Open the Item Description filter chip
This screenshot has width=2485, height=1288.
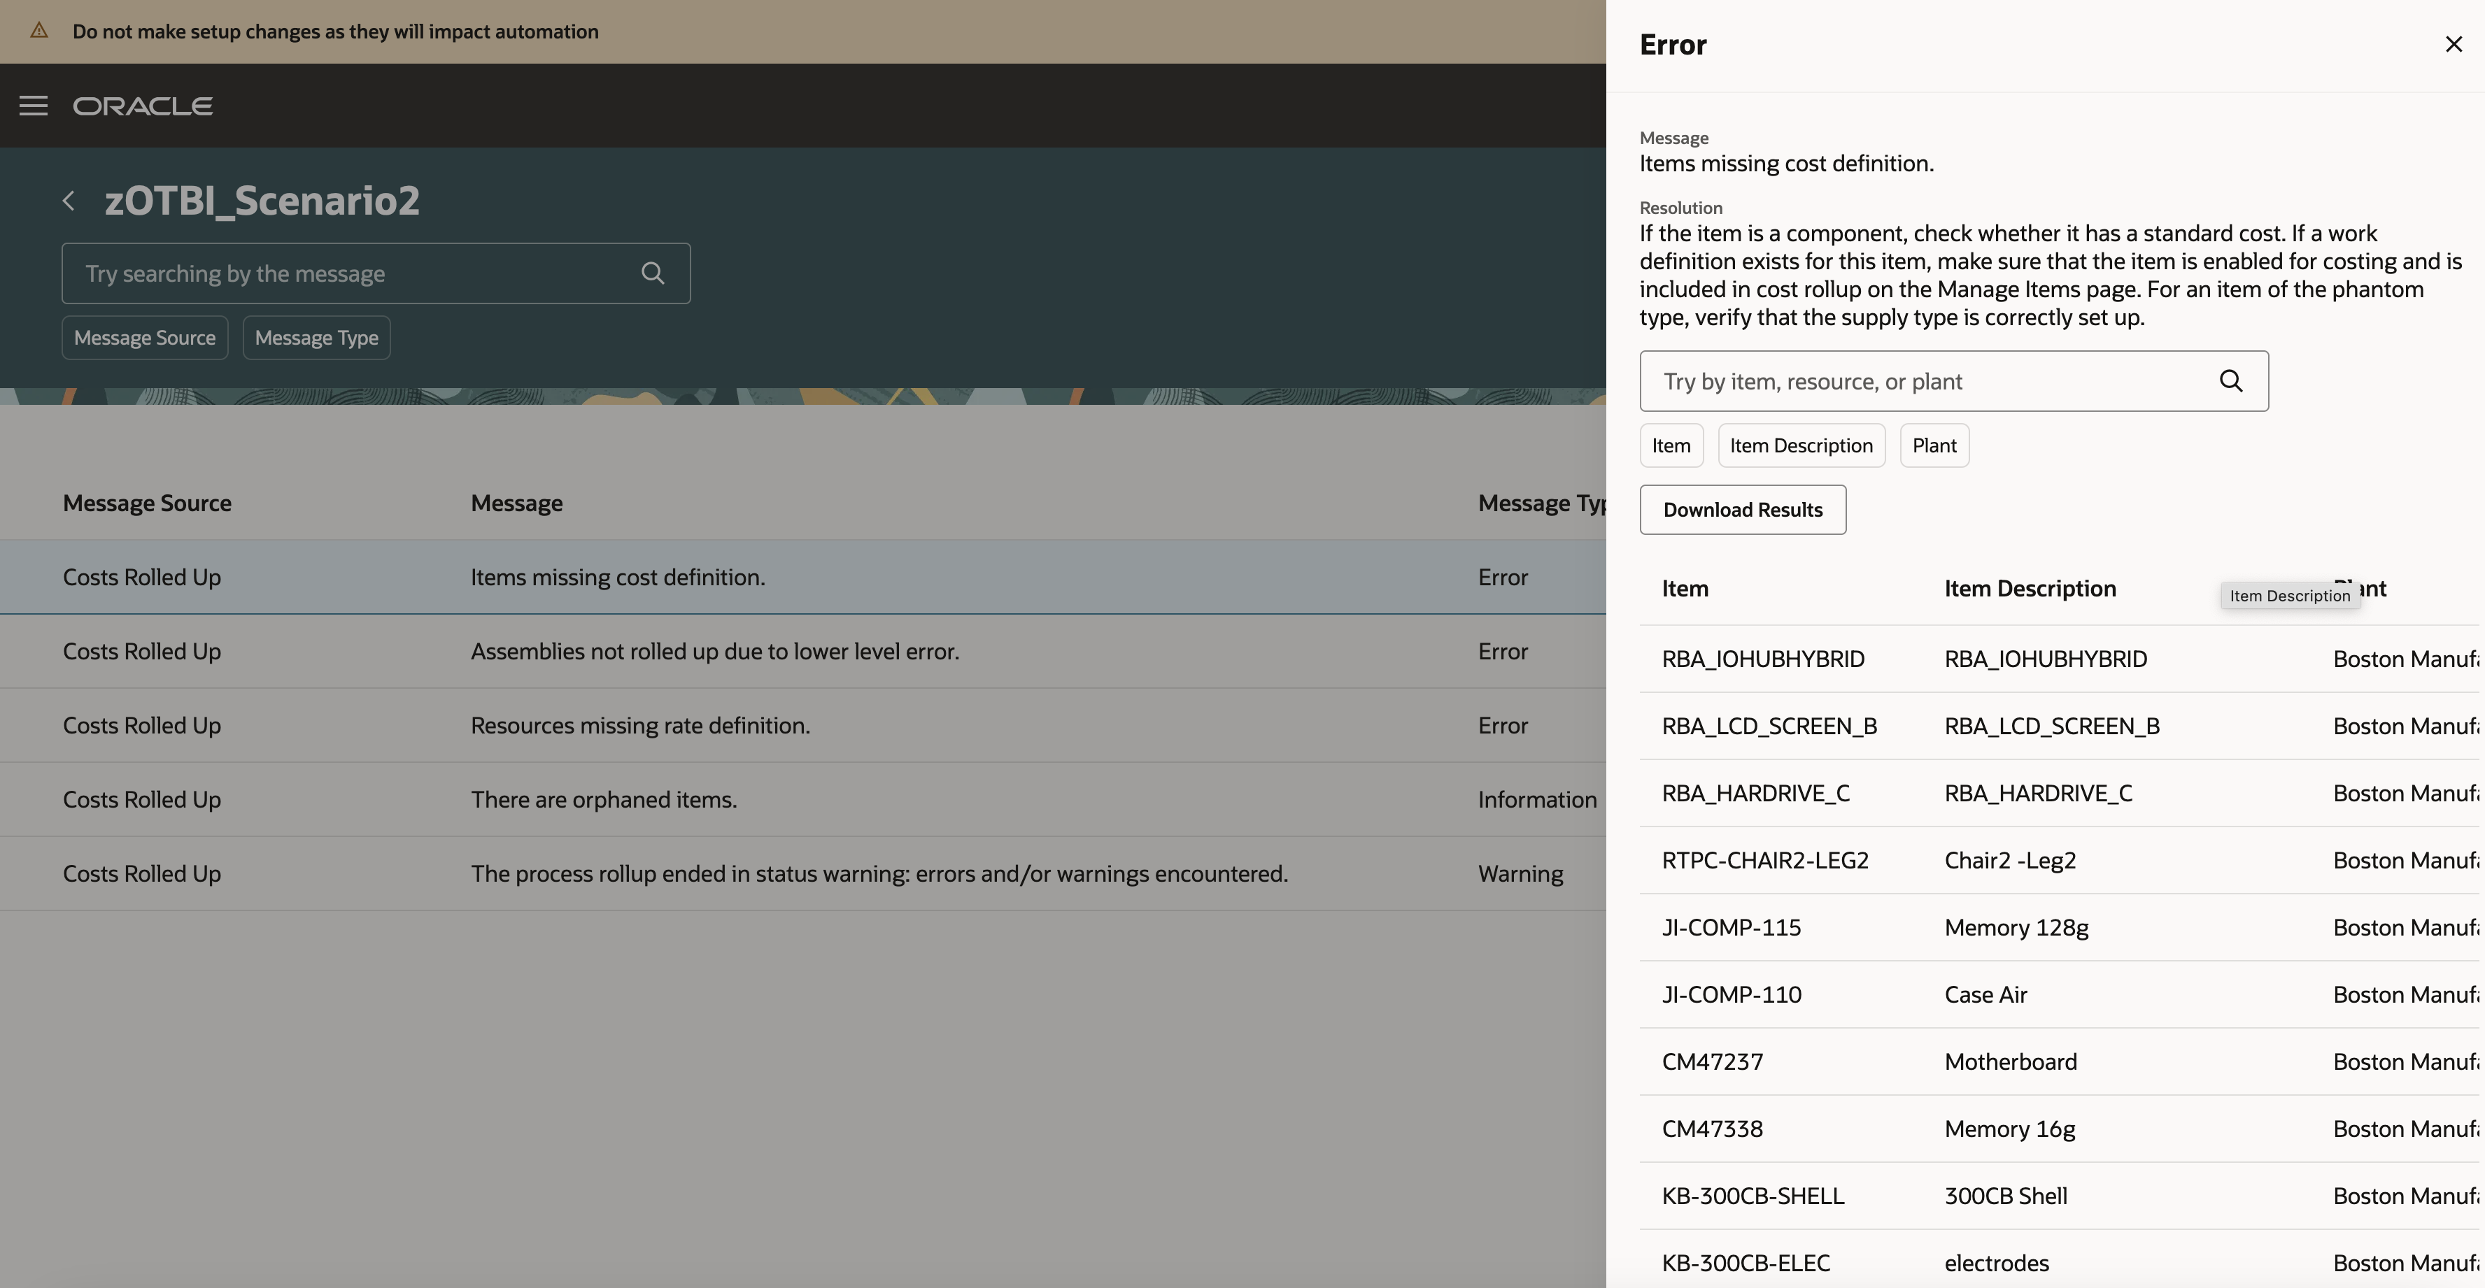1800,445
